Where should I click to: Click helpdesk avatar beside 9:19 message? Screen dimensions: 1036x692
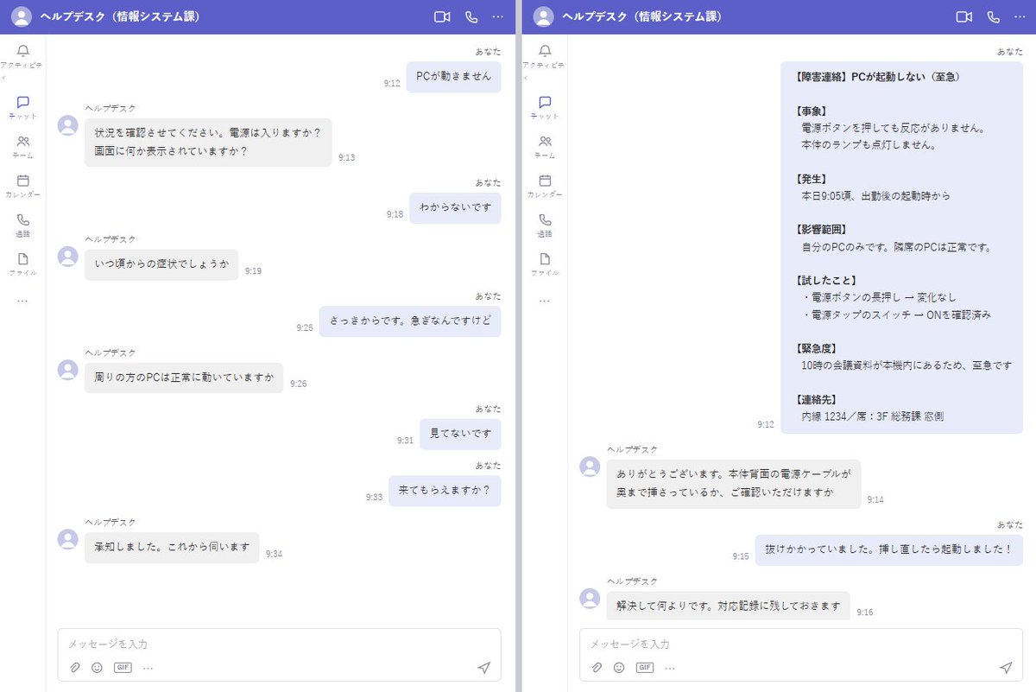[x=67, y=257]
